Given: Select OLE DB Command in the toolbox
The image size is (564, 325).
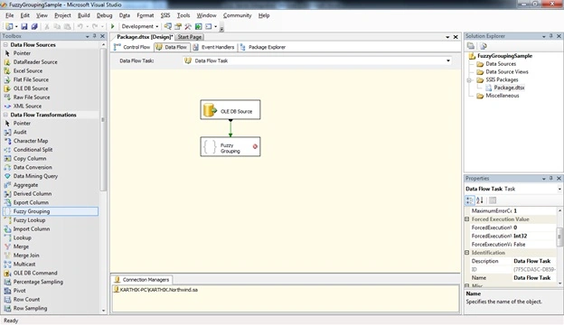Looking at the screenshot, I should click(x=35, y=273).
